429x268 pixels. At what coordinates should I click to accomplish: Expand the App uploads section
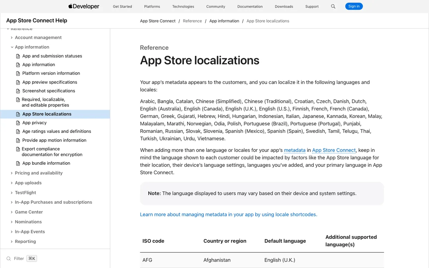[x=11, y=183]
